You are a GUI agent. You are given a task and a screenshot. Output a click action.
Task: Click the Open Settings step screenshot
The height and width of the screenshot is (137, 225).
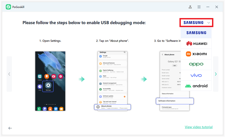(50, 81)
